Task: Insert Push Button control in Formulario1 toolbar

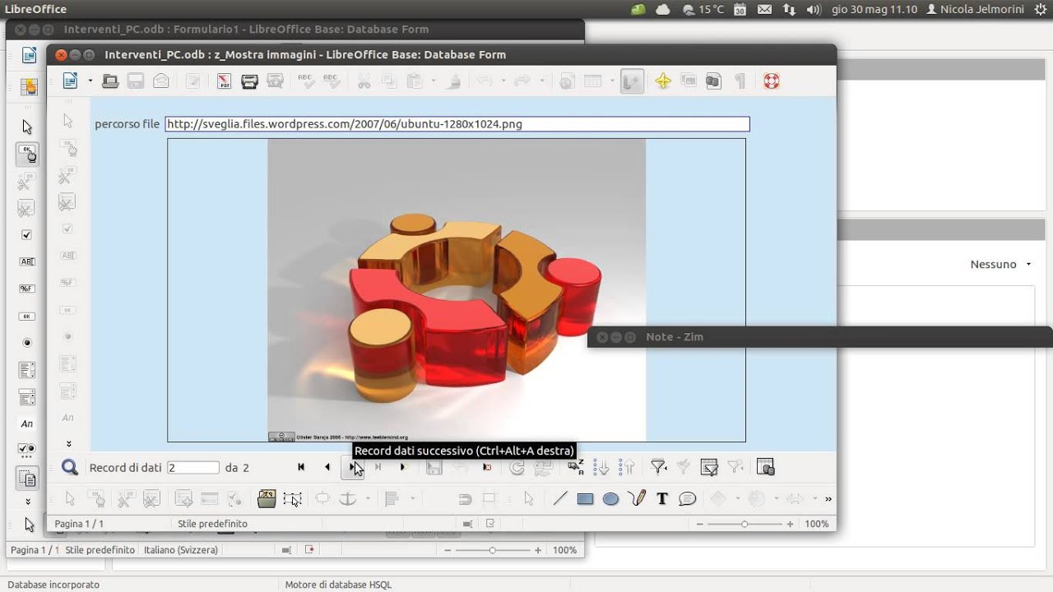Action: [x=27, y=316]
